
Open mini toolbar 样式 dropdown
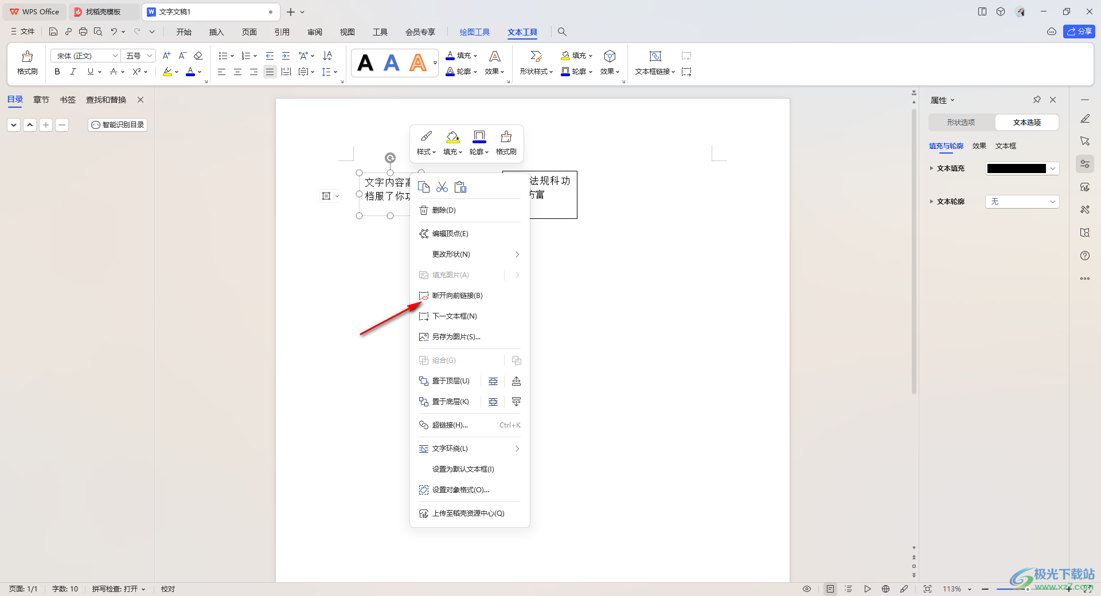pos(426,143)
